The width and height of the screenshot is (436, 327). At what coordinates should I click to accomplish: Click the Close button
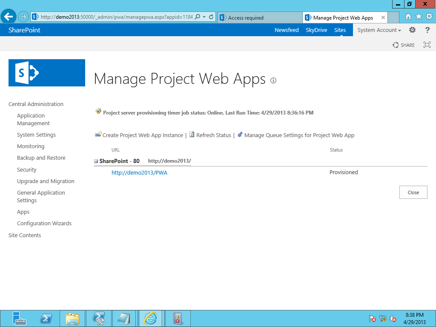pos(413,192)
